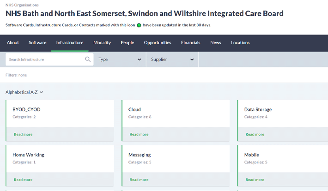Select the Financials tab
The height and width of the screenshot is (191, 328).
coord(191,43)
